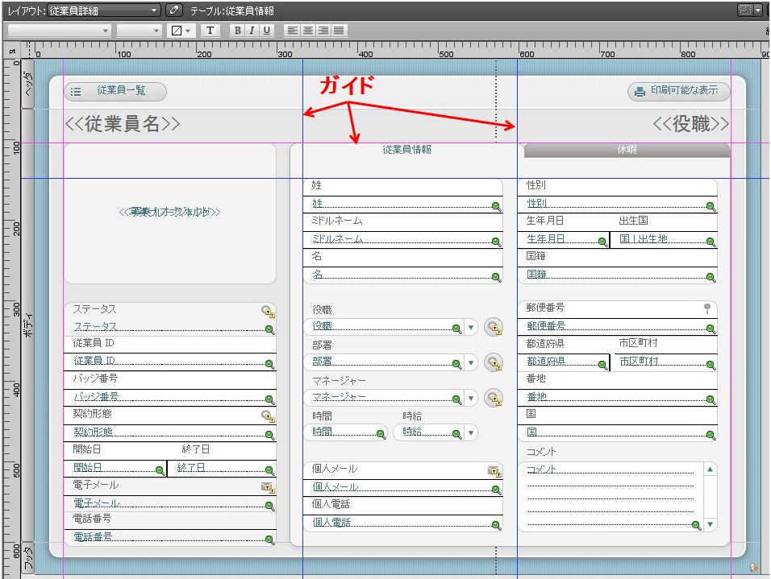This screenshot has height=579, width=771.
Task: Open the font name dropdown
Action: pyautogui.click(x=59, y=30)
